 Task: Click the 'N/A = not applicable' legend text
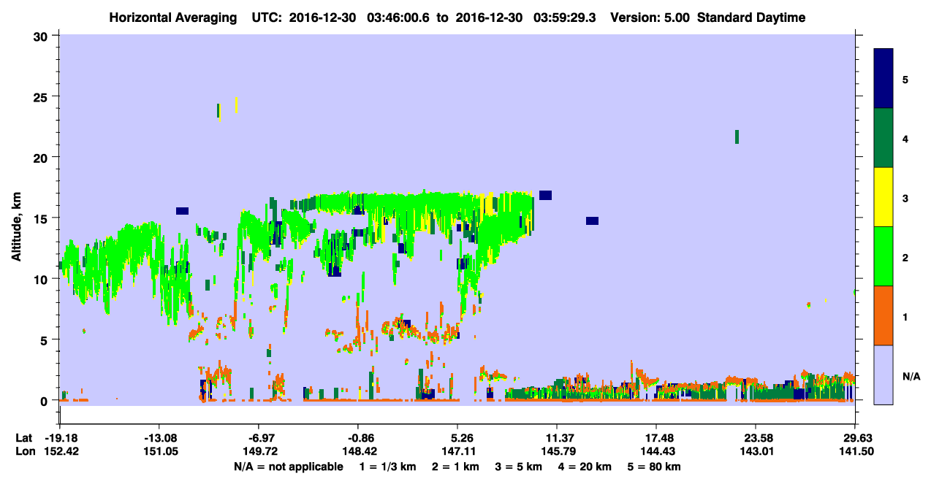point(288,467)
